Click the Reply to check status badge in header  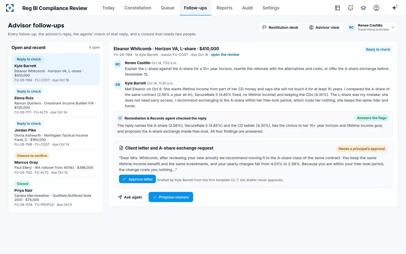pyautogui.click(x=378, y=49)
